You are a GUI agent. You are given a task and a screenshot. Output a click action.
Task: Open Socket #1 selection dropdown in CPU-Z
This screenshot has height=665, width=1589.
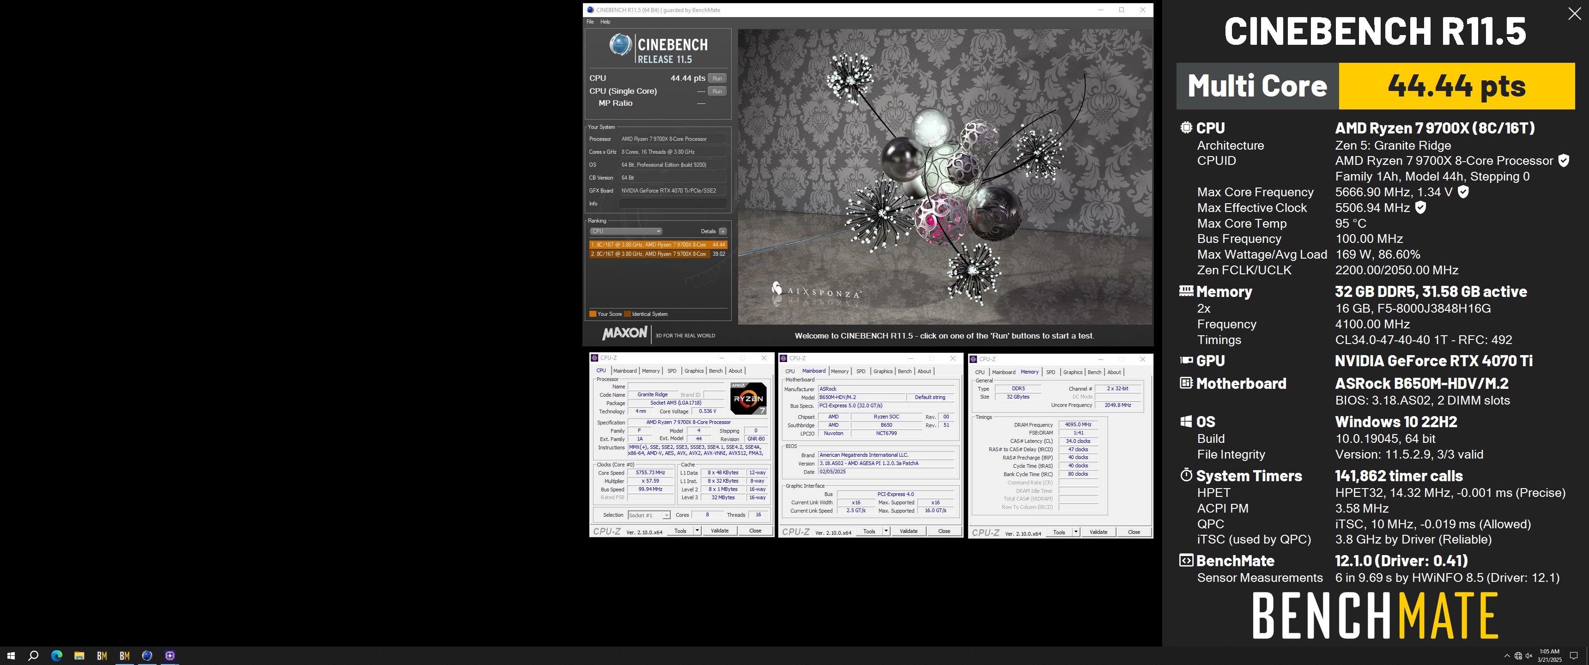click(x=649, y=515)
